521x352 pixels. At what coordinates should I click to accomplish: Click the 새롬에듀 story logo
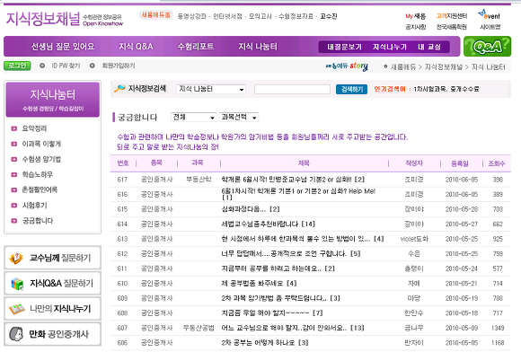click(x=347, y=66)
